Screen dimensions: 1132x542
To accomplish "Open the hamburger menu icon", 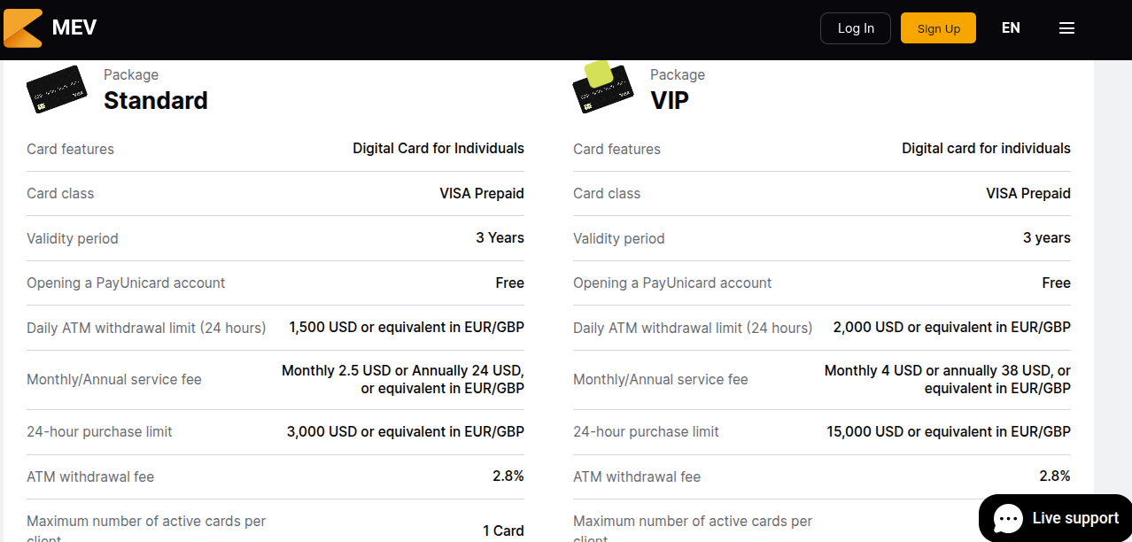I will pos(1066,28).
